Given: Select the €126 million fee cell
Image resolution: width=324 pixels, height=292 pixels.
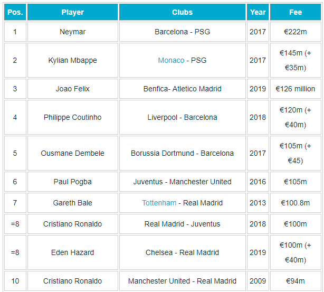Looking at the screenshot, I should 295,89.
